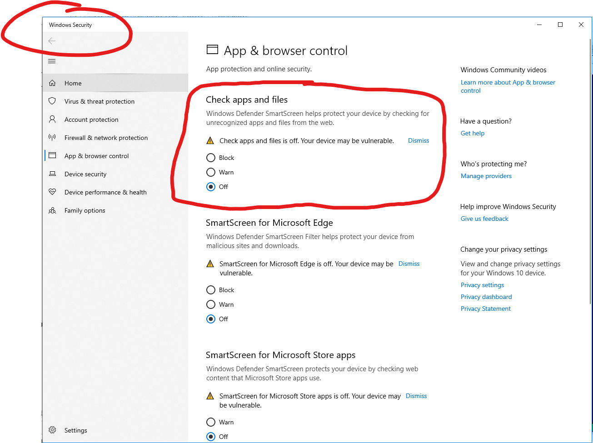593x443 pixels.
Task: Go to Device security section
Action: [x=115, y=174]
